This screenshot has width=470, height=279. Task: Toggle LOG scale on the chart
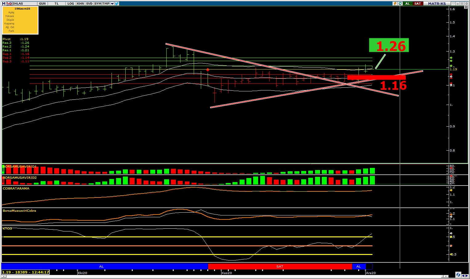[71, 3]
